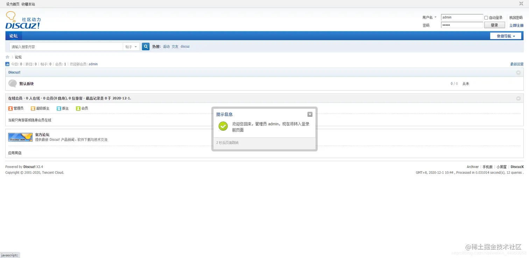Viewport: 529px width, 258px height.
Task: Open the 最新回复 link
Action: [x=517, y=64]
